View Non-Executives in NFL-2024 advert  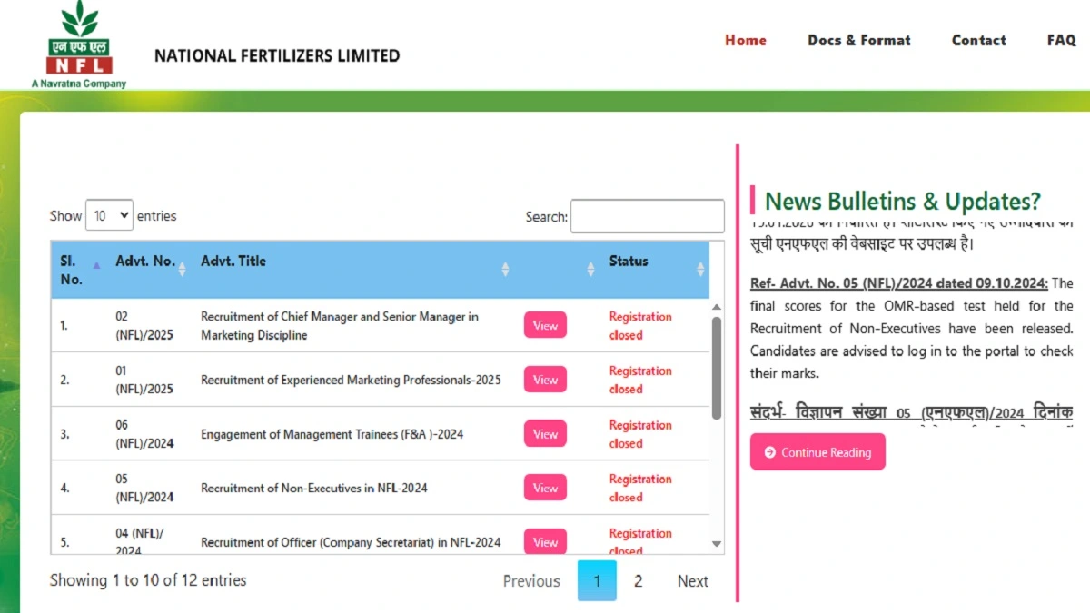[x=545, y=488]
